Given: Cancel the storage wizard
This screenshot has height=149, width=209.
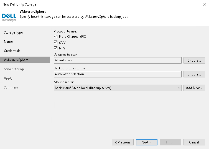Looking at the screenshot, I should pos(194,142).
